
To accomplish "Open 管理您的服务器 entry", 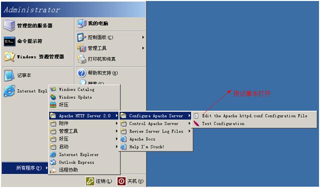I will pos(37,25).
